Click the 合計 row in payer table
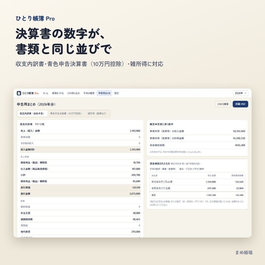 coord(197,195)
